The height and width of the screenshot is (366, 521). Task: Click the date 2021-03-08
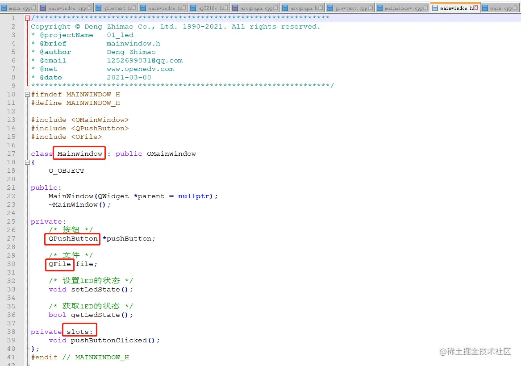(129, 77)
